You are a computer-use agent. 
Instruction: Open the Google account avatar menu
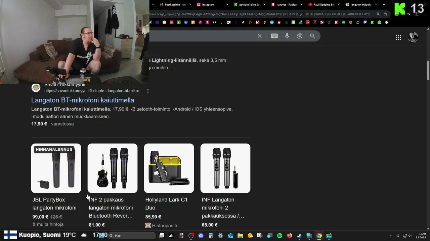(413, 37)
